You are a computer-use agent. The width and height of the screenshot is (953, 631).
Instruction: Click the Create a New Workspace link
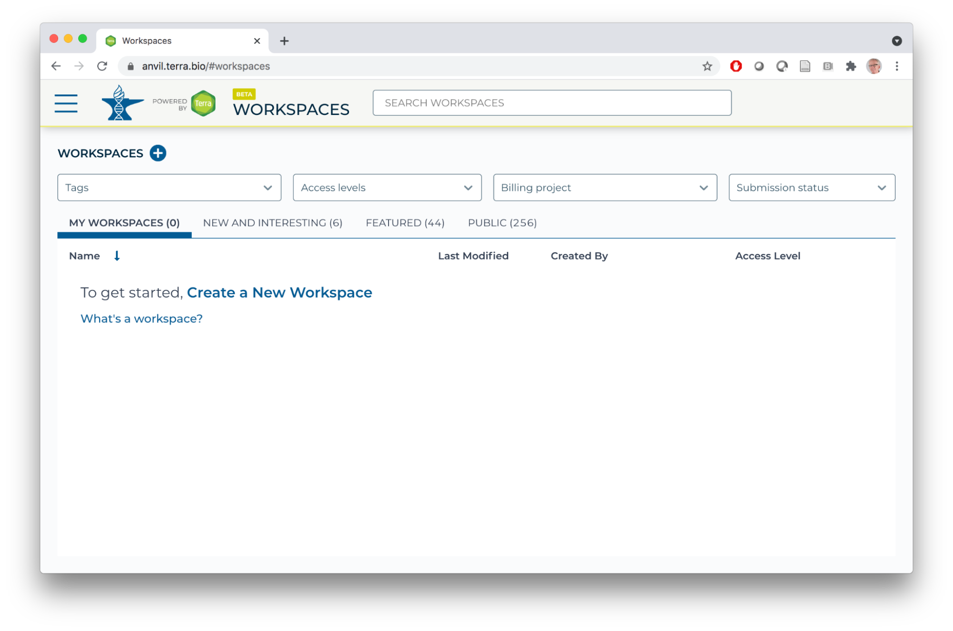tap(279, 291)
